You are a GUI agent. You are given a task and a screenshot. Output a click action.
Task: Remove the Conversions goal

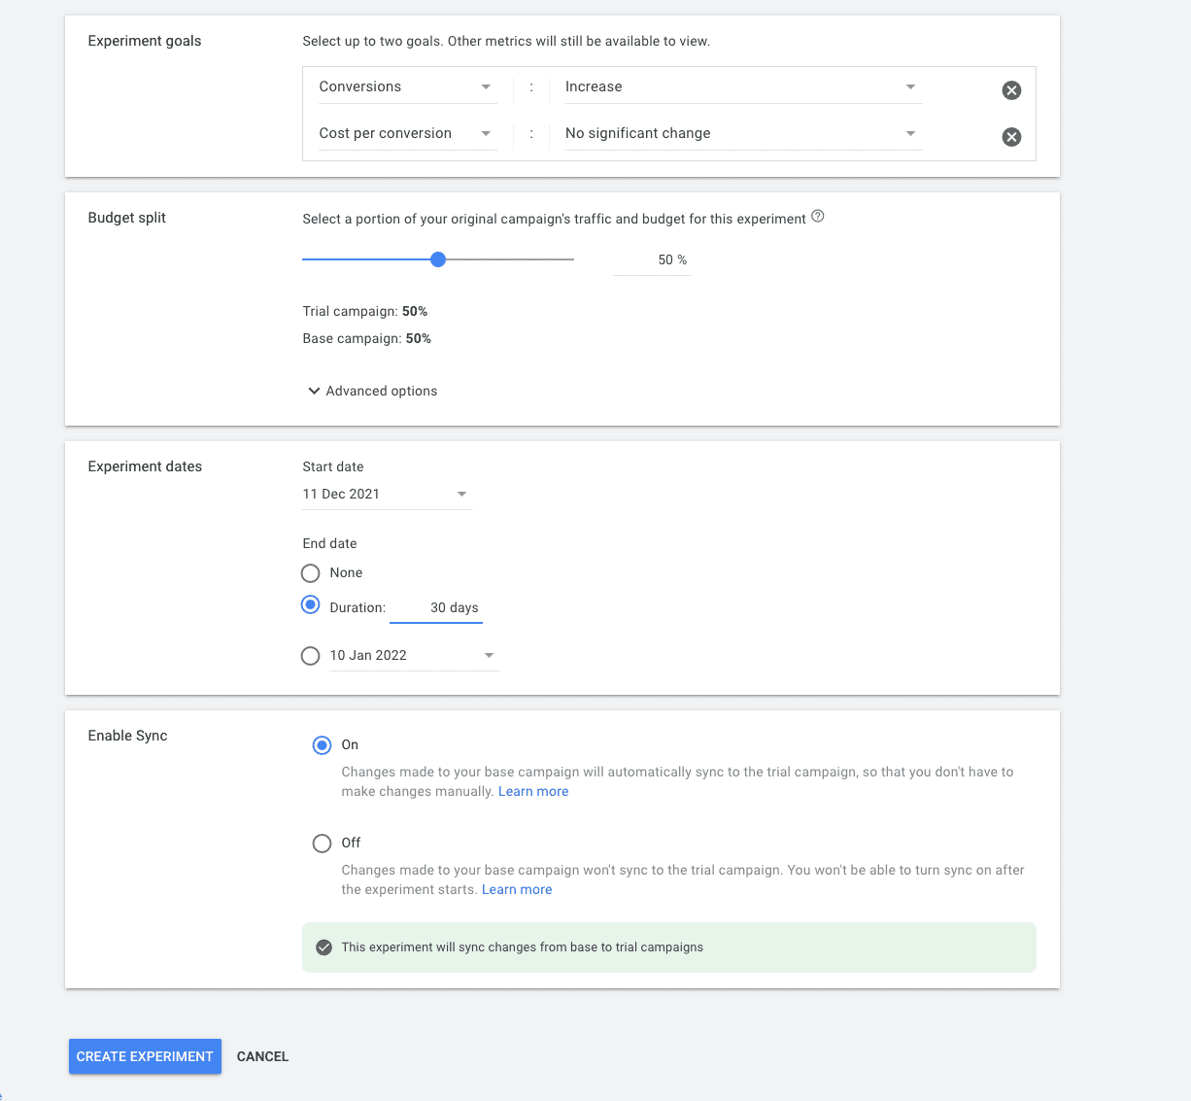[x=1011, y=89]
